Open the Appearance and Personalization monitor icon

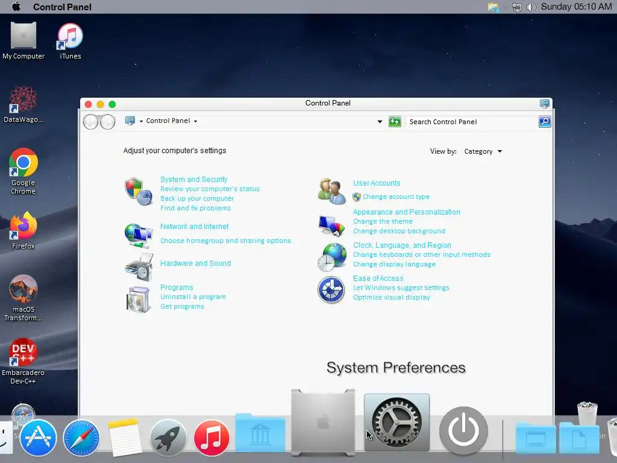[x=332, y=226]
